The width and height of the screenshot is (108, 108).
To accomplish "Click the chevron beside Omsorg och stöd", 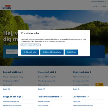I will [x=56, y=72].
